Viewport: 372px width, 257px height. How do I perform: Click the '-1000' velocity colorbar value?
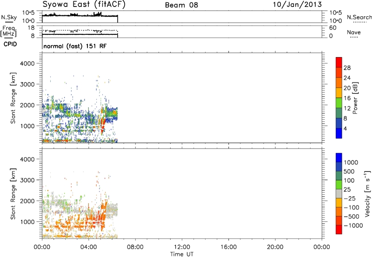pyautogui.click(x=353, y=225)
